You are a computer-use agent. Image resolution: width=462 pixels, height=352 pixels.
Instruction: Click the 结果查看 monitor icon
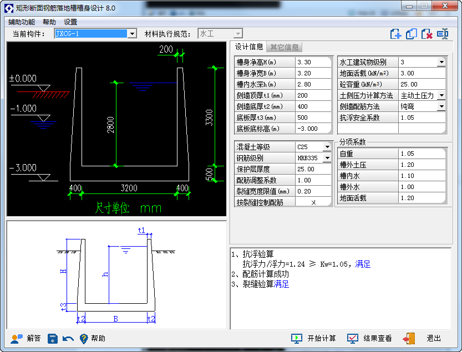tap(352, 339)
